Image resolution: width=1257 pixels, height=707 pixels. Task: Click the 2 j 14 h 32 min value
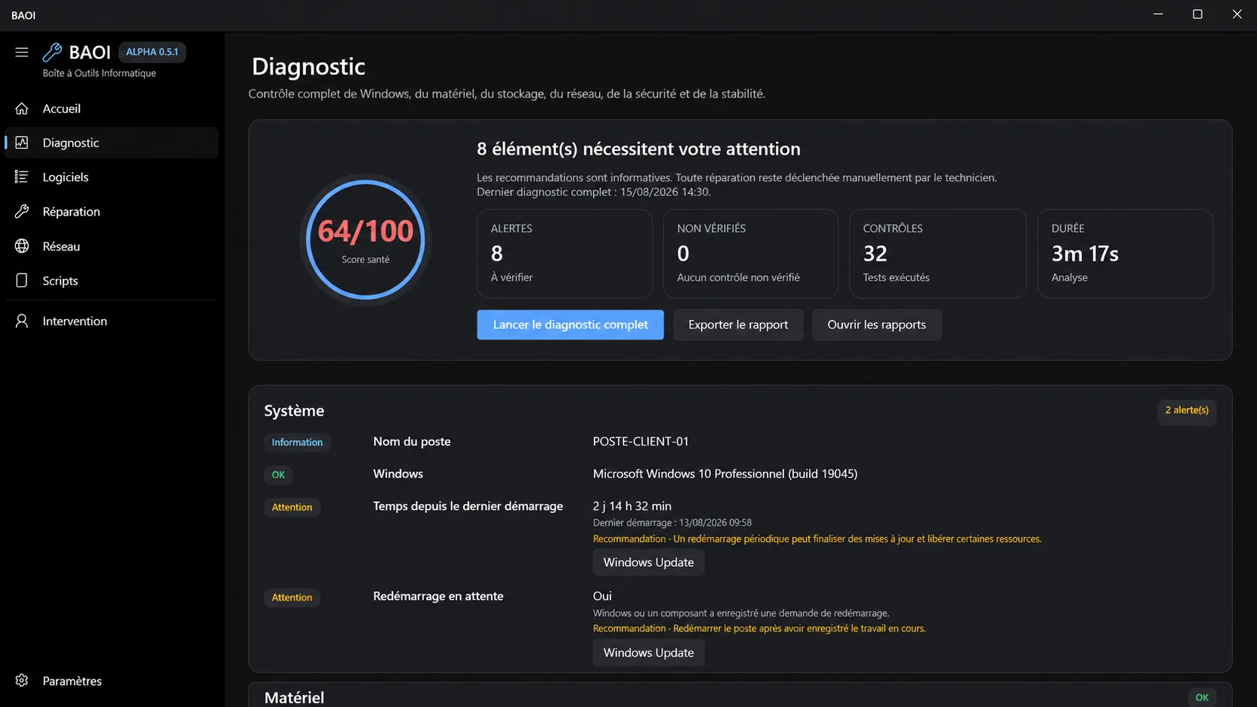[x=632, y=506]
